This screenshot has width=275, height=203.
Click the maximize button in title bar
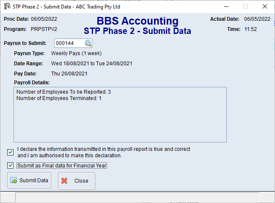[245, 6]
